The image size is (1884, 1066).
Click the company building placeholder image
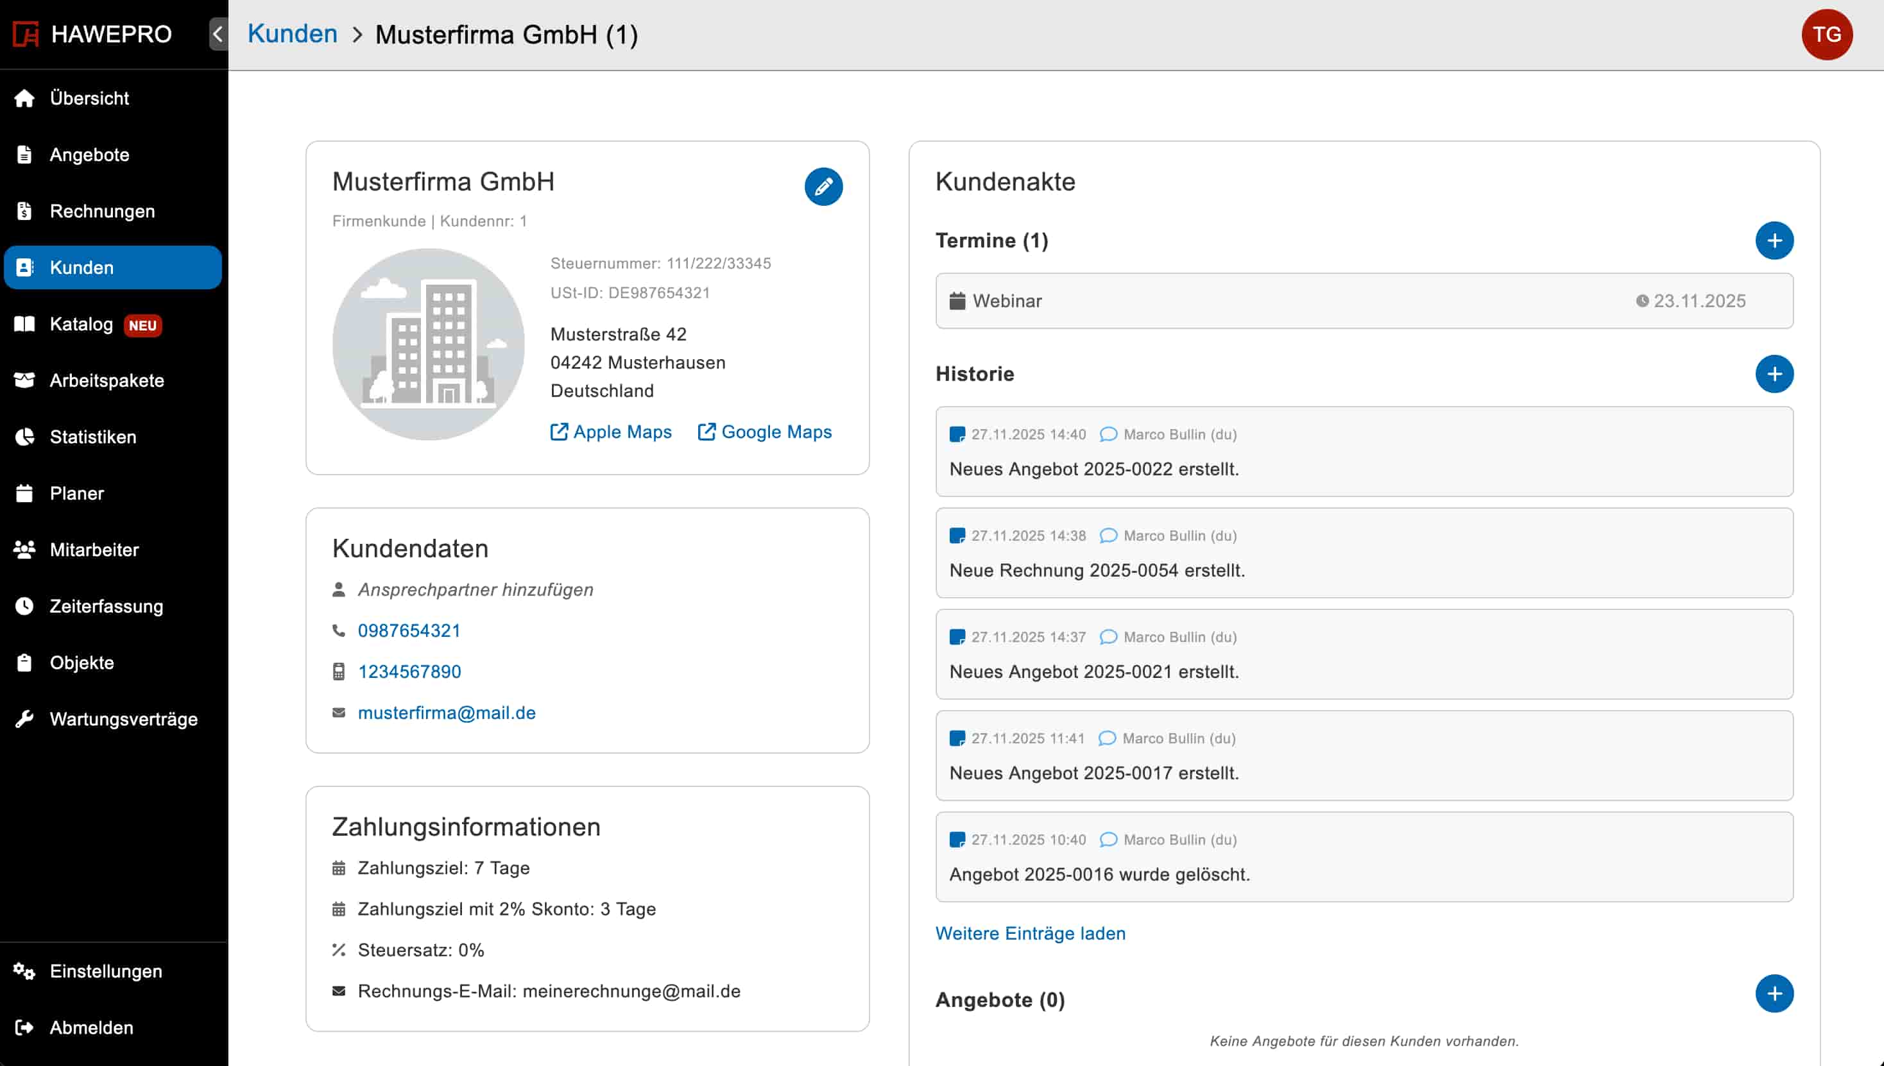tap(429, 344)
